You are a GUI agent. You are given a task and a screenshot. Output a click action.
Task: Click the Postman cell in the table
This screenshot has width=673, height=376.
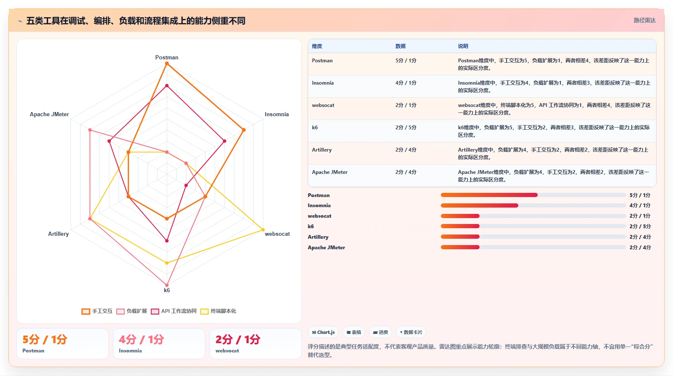[x=322, y=61]
